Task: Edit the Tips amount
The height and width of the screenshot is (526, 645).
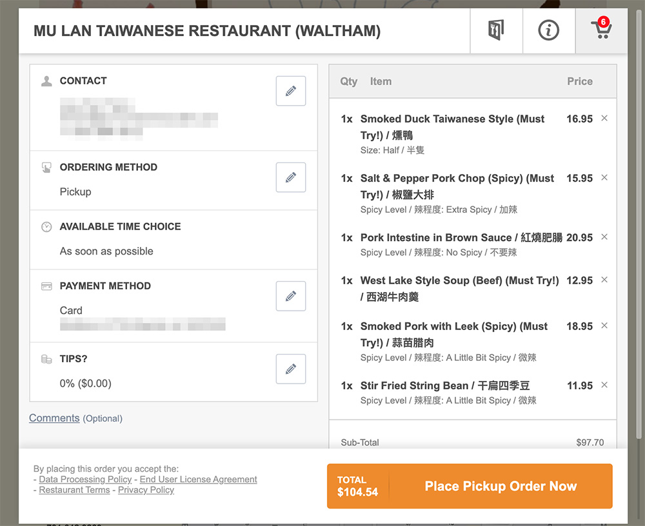Action: tap(290, 369)
